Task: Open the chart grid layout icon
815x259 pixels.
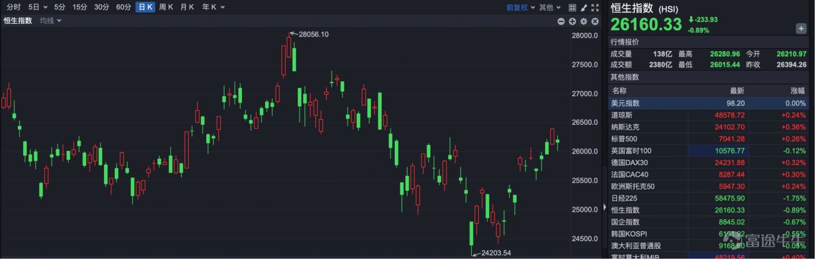Action: [572, 8]
